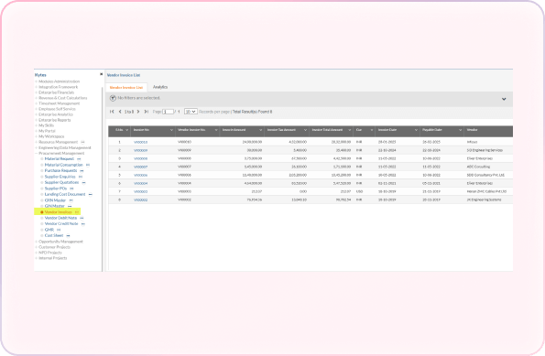Click the Page number input field
The width and height of the screenshot is (545, 356).
pos(168,112)
